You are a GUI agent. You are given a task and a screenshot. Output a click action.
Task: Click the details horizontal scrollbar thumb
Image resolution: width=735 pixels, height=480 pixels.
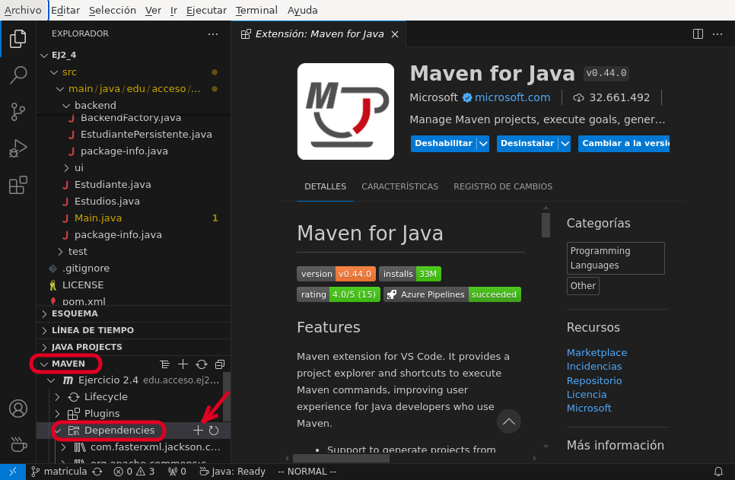(x=341, y=458)
